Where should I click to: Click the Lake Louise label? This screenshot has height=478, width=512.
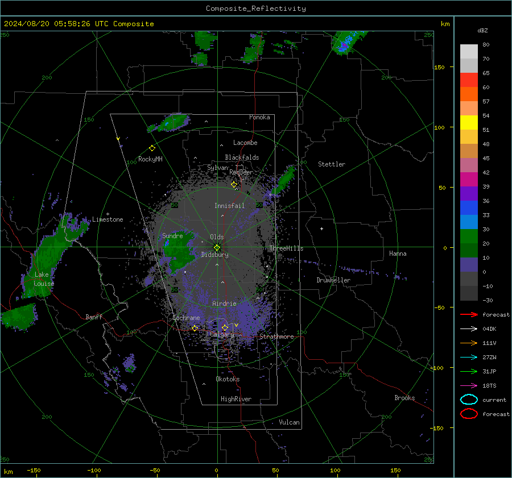coord(44,279)
